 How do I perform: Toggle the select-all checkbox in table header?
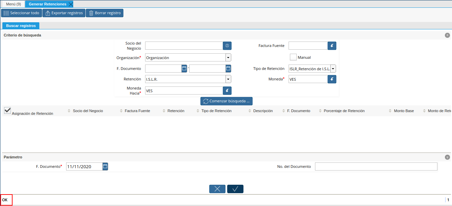point(7,110)
